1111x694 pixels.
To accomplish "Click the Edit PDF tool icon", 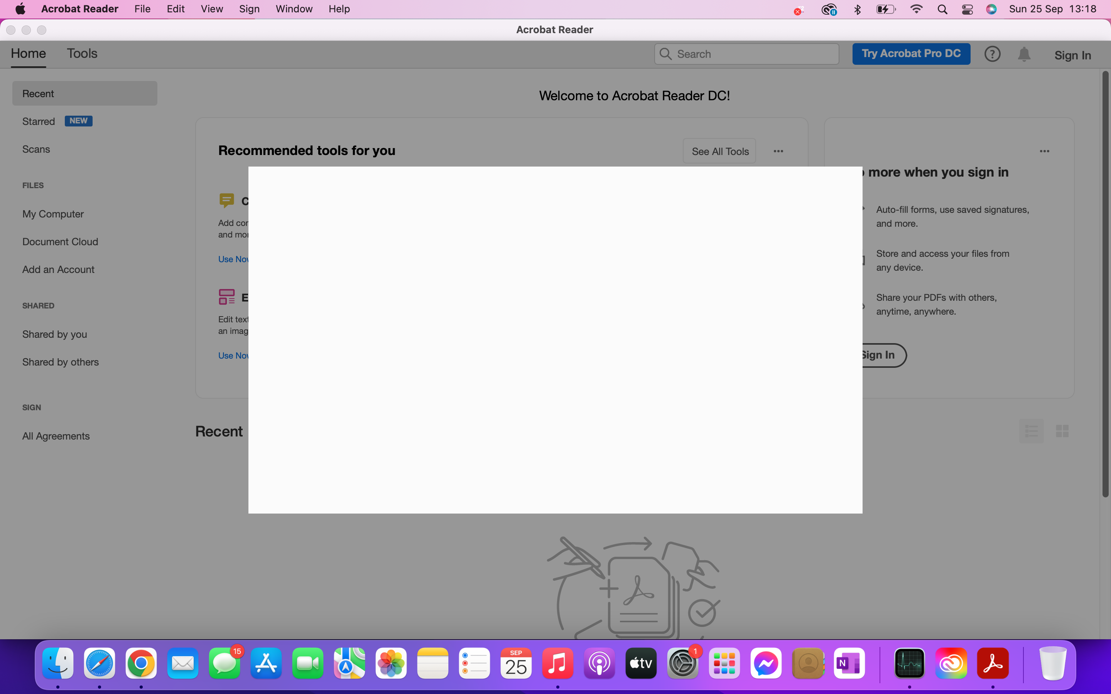I will [x=226, y=297].
